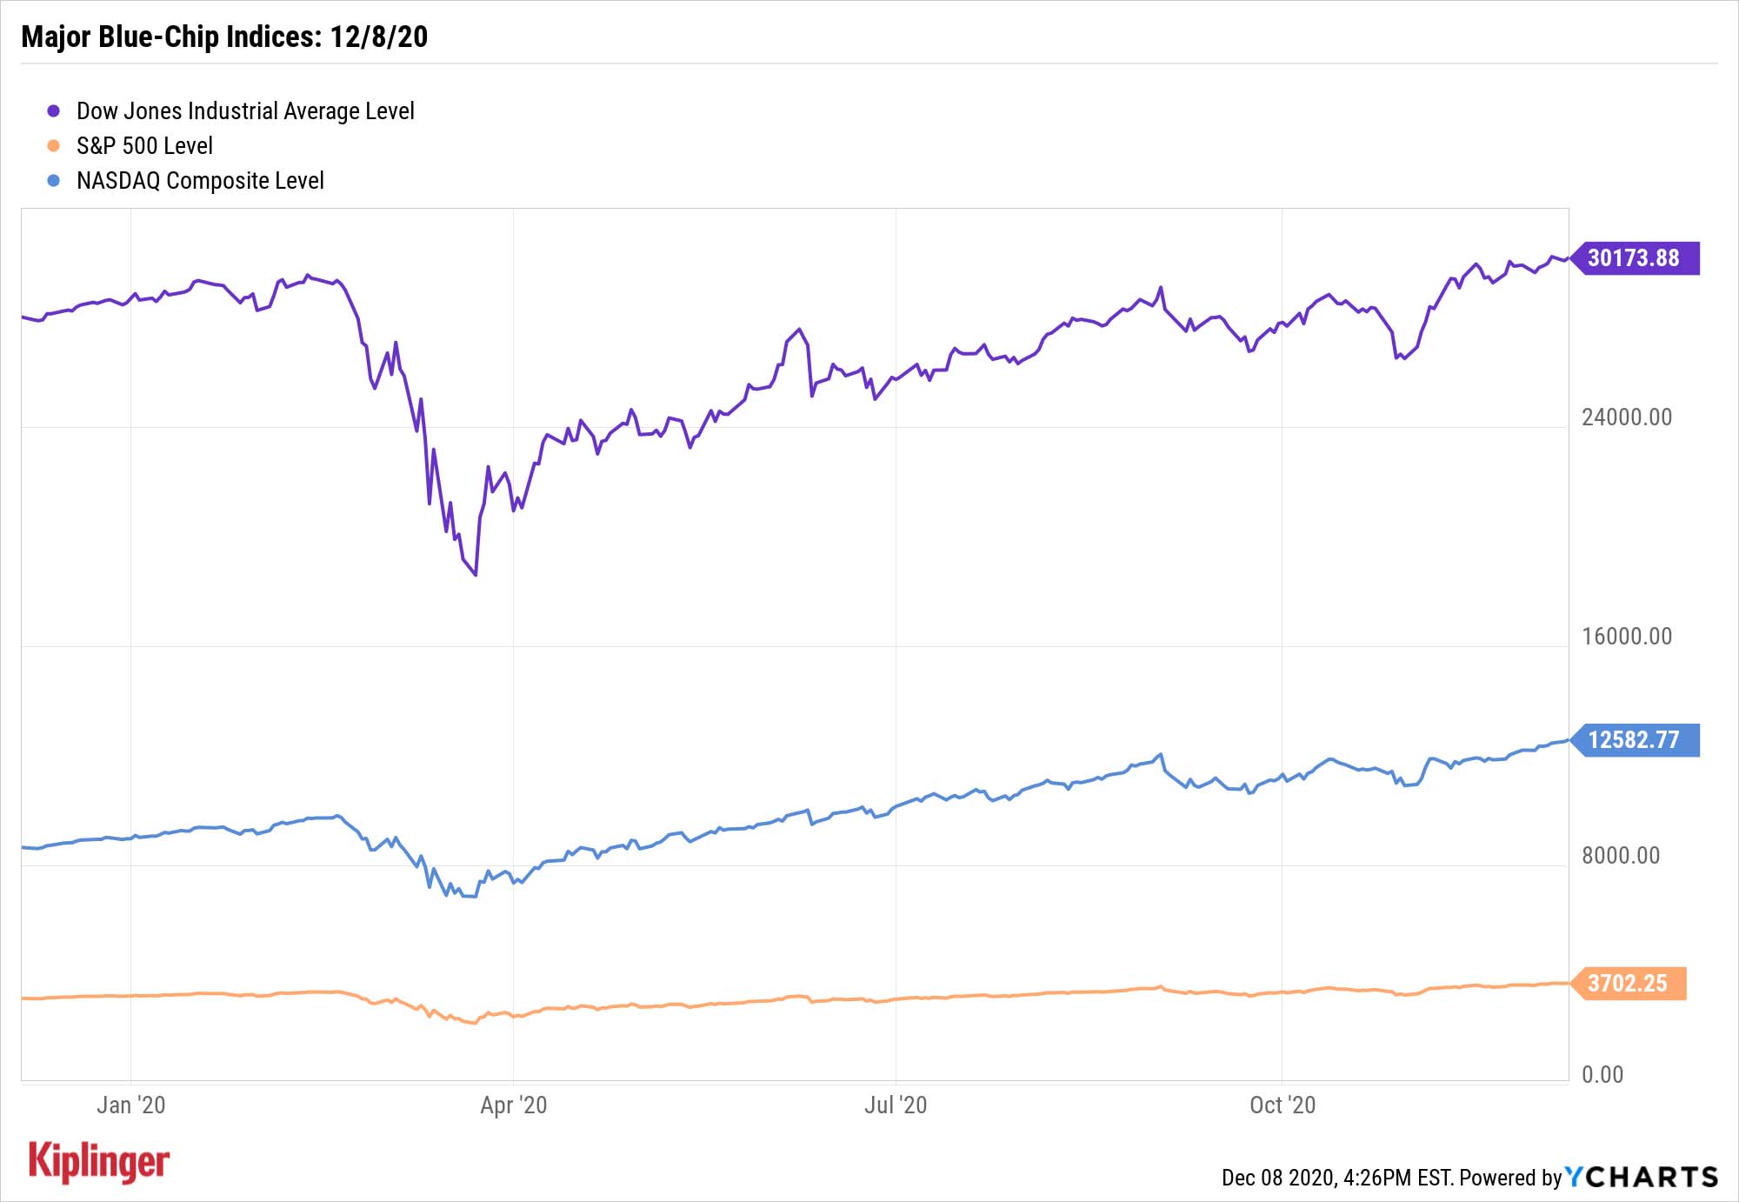Click the blue 12582.77 value tag

(x=1635, y=740)
